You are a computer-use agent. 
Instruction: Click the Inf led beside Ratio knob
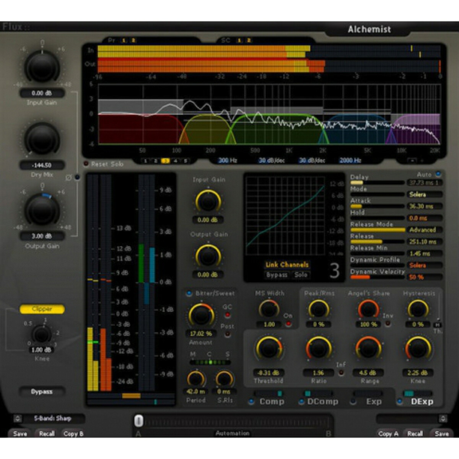click(341, 373)
